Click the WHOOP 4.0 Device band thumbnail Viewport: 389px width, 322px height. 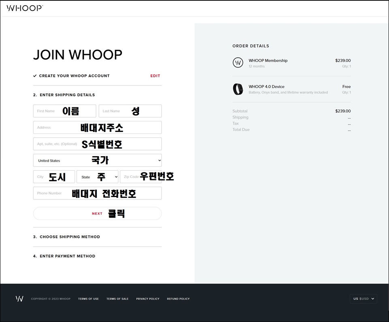238,89
